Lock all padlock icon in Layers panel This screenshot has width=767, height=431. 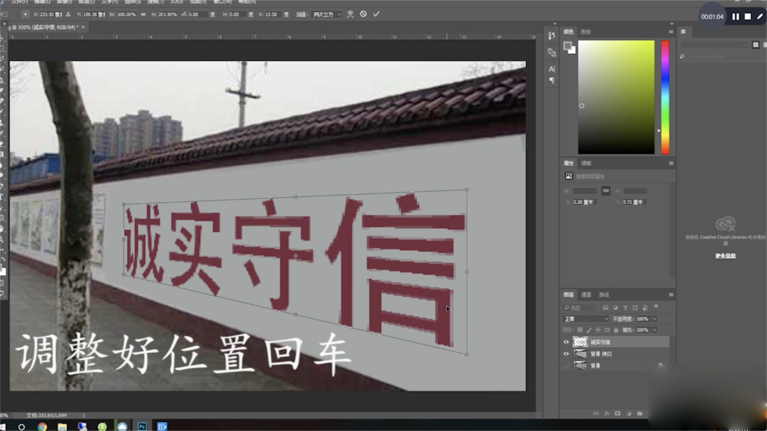coord(615,330)
